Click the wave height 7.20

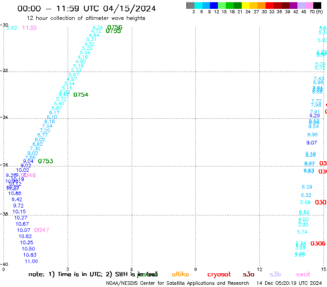tap(45, 130)
